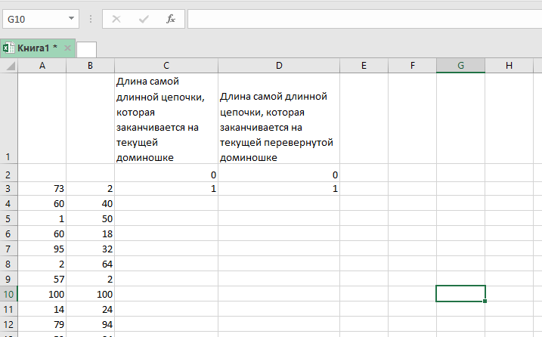Click the Enter checkmark icon in formula bar
Viewport: 542px width, 337px height.
(144, 19)
